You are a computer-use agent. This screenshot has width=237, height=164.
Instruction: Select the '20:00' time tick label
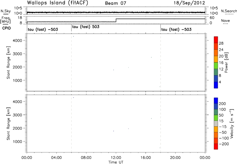[175, 158]
